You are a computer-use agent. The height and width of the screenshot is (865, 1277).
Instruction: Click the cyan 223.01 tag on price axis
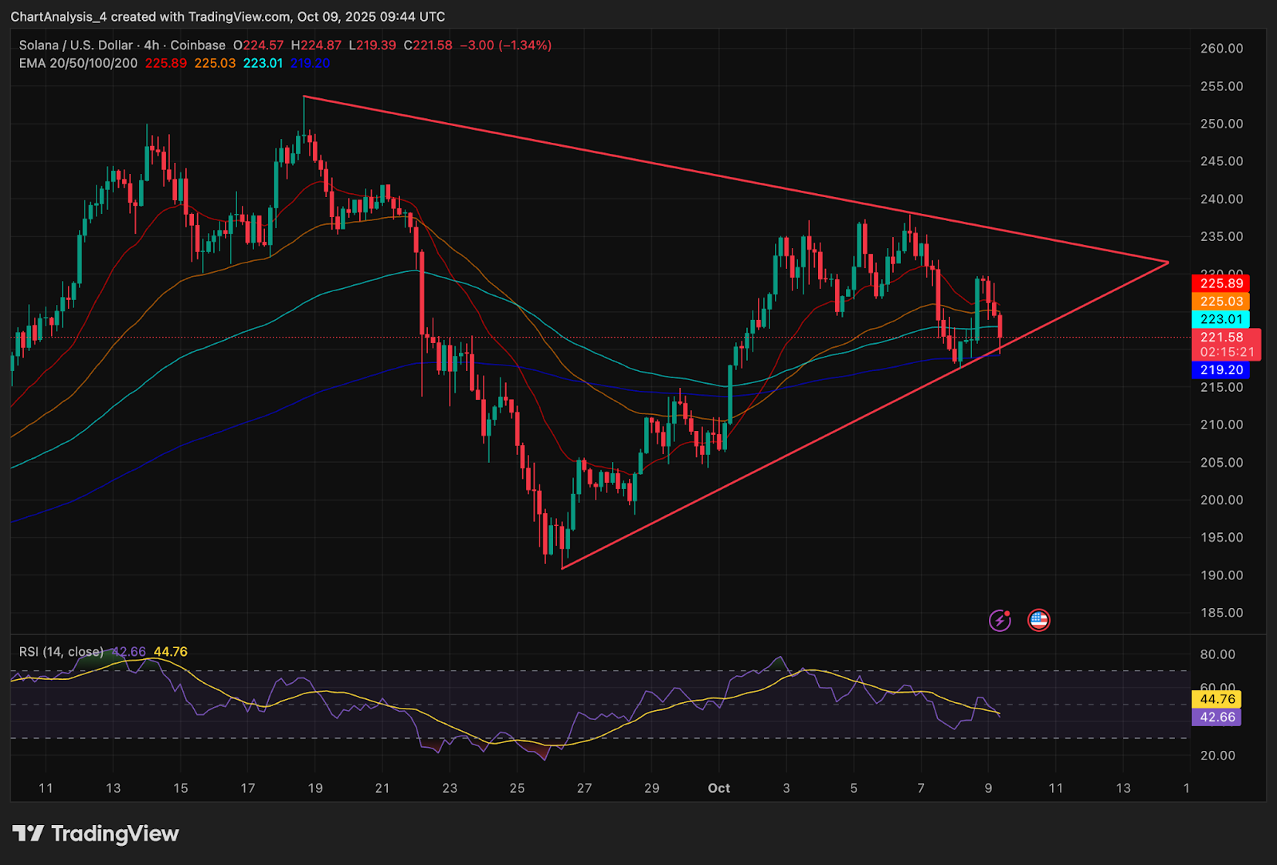point(1220,319)
